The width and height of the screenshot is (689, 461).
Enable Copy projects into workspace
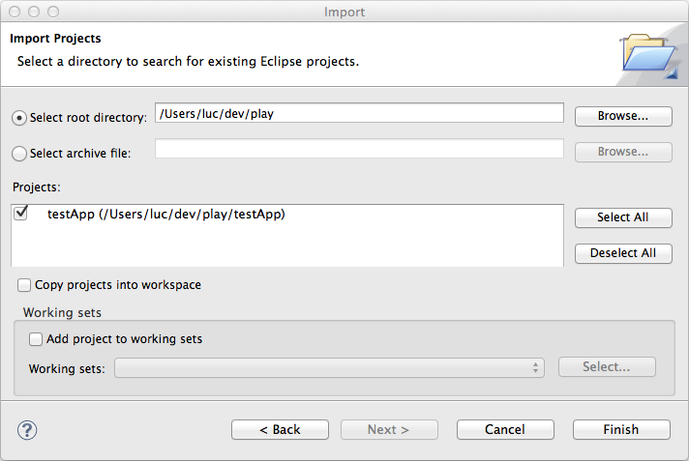point(23,285)
